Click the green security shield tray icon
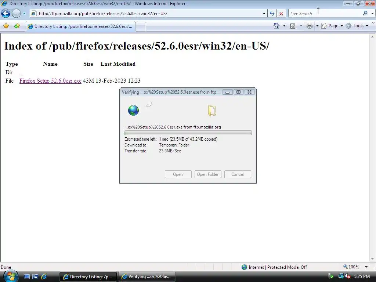The width and height of the screenshot is (376, 282). [331, 276]
